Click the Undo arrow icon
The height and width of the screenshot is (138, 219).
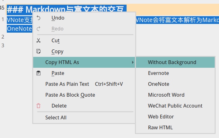point(38,18)
